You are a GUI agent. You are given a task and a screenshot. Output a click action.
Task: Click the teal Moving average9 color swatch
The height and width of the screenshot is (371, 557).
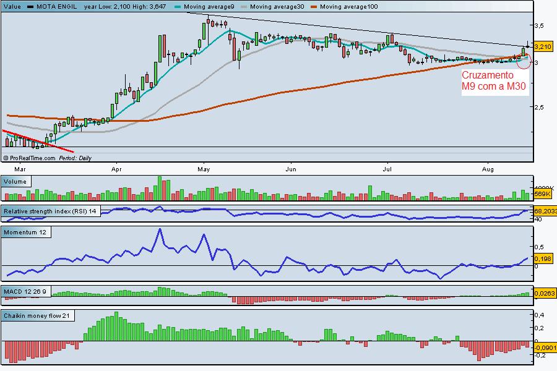click(x=178, y=7)
